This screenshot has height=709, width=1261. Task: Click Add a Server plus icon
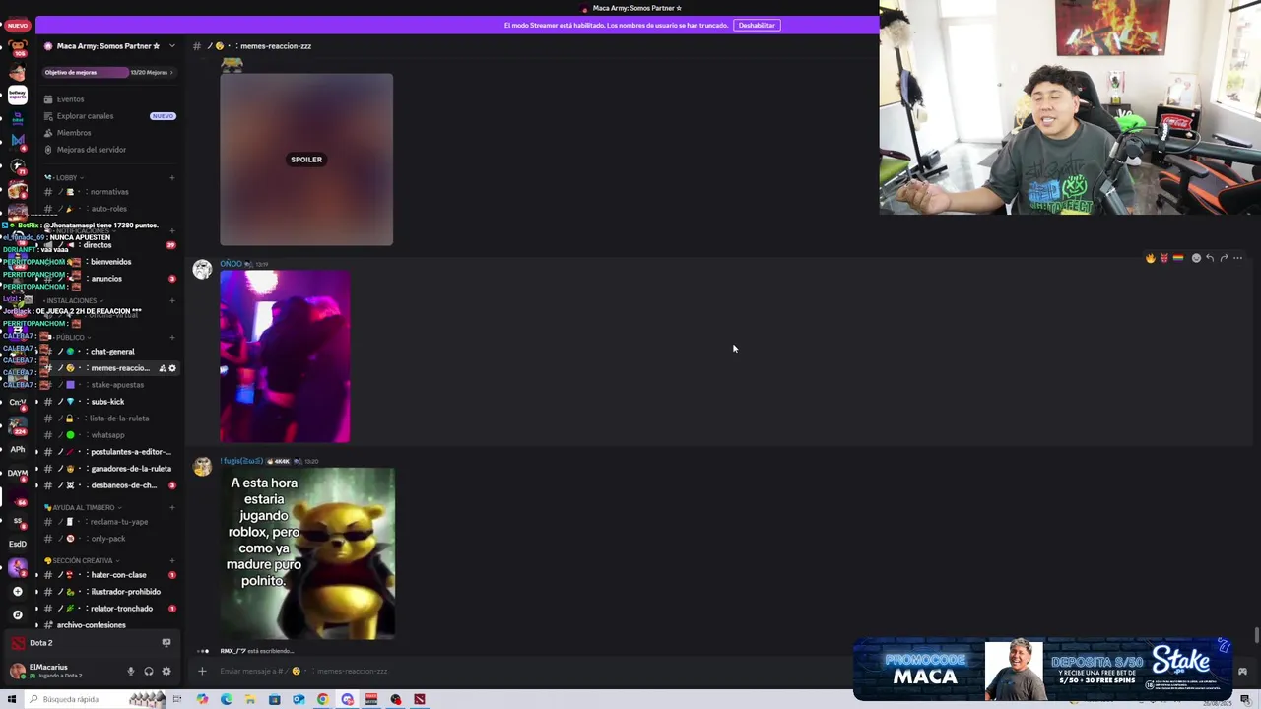coord(17,592)
